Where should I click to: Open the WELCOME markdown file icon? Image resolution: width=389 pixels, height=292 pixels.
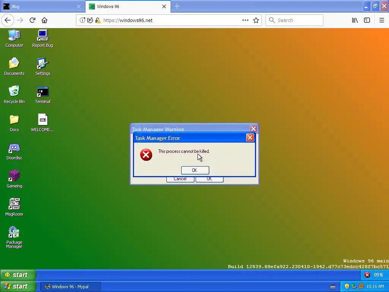43,123
